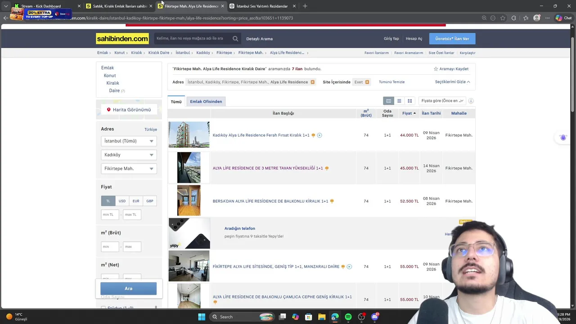Switch to İstanbul Ses Yalıtımlı Rezidanslar tab
576x324 pixels.
(263, 6)
